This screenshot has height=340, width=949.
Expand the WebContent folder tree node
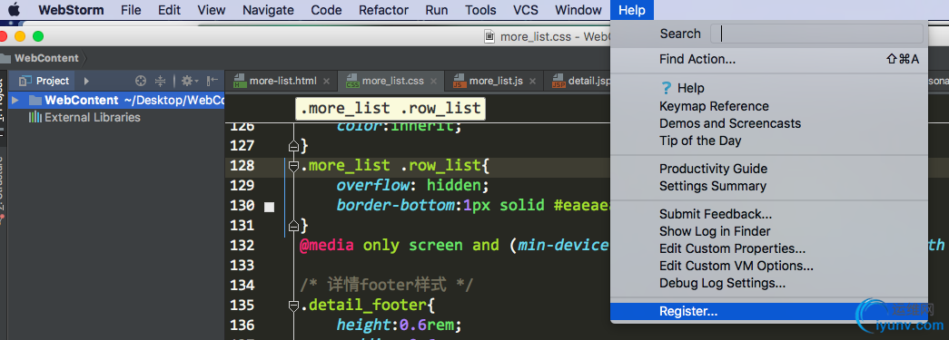point(15,101)
